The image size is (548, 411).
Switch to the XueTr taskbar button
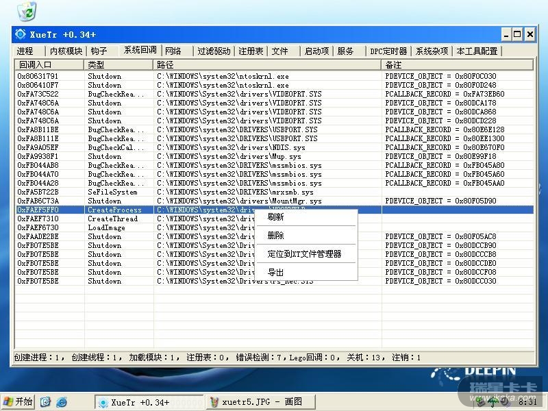pos(149,402)
